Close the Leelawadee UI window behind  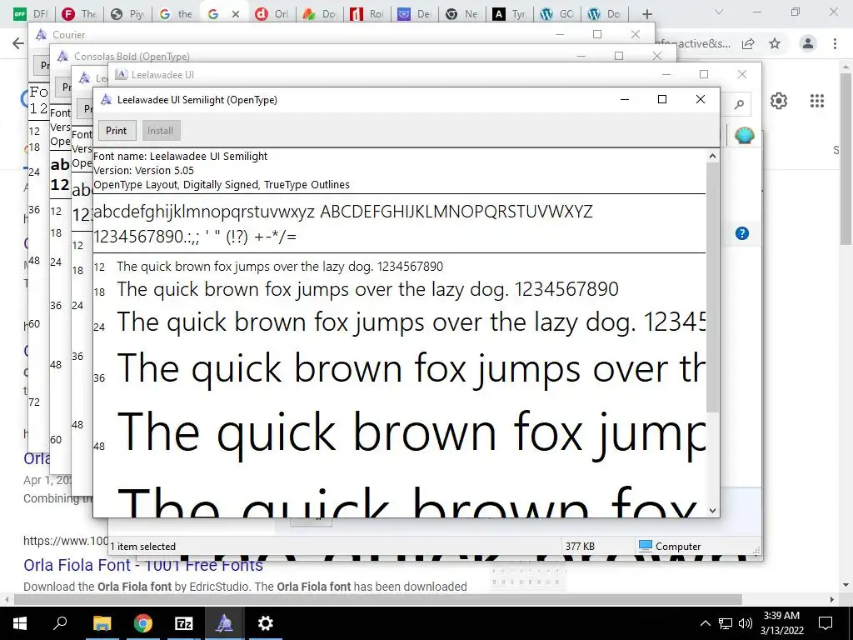(x=742, y=74)
